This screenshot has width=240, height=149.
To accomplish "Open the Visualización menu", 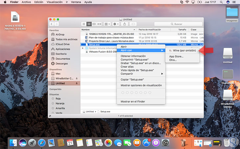I will point(55,2).
